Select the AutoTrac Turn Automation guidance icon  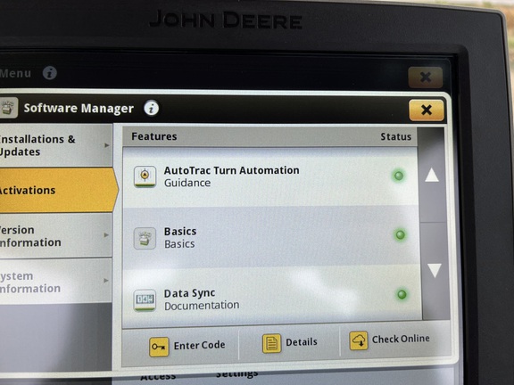pos(145,176)
